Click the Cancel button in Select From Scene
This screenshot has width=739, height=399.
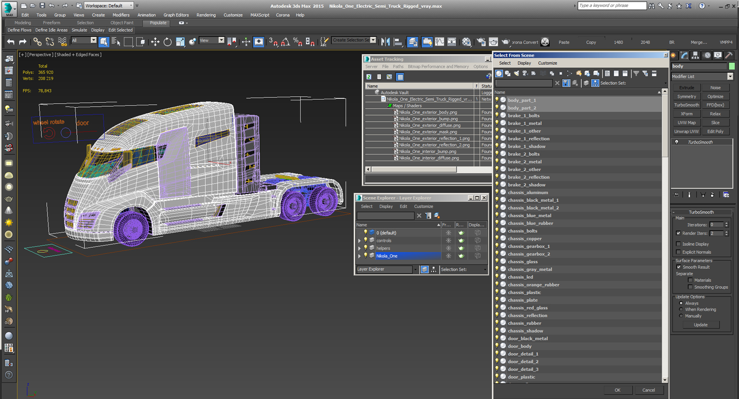click(649, 390)
